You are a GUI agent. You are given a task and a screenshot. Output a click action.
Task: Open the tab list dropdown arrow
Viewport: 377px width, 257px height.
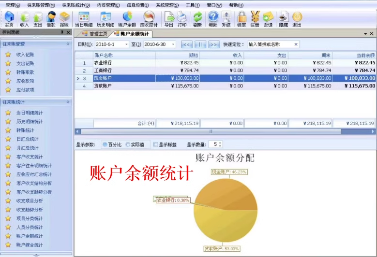[365, 34]
